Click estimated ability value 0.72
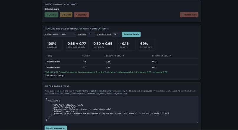Viewport: 238px width, 130px height. [154, 68]
